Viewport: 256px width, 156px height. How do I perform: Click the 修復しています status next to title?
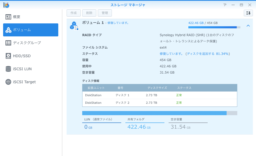pyautogui.click(x=118, y=23)
